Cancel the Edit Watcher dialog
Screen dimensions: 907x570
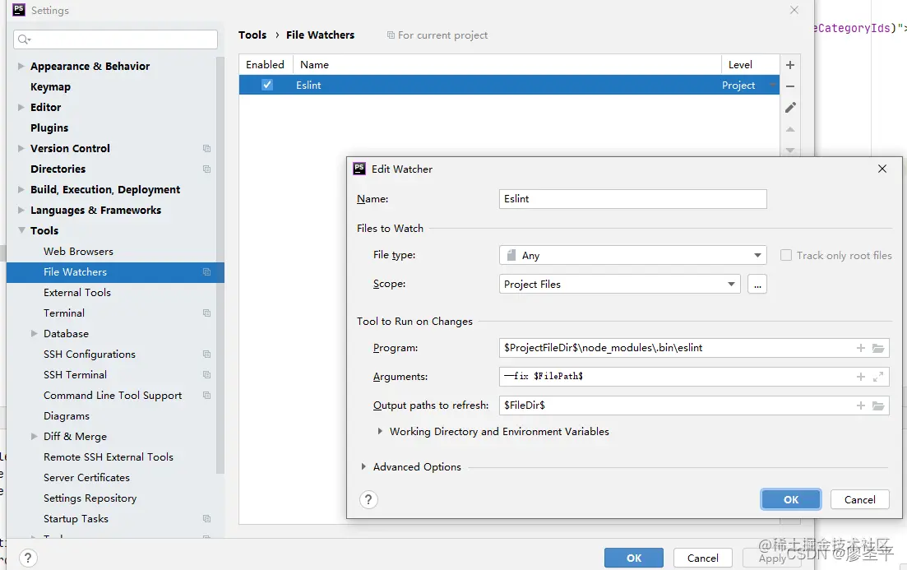click(x=859, y=499)
